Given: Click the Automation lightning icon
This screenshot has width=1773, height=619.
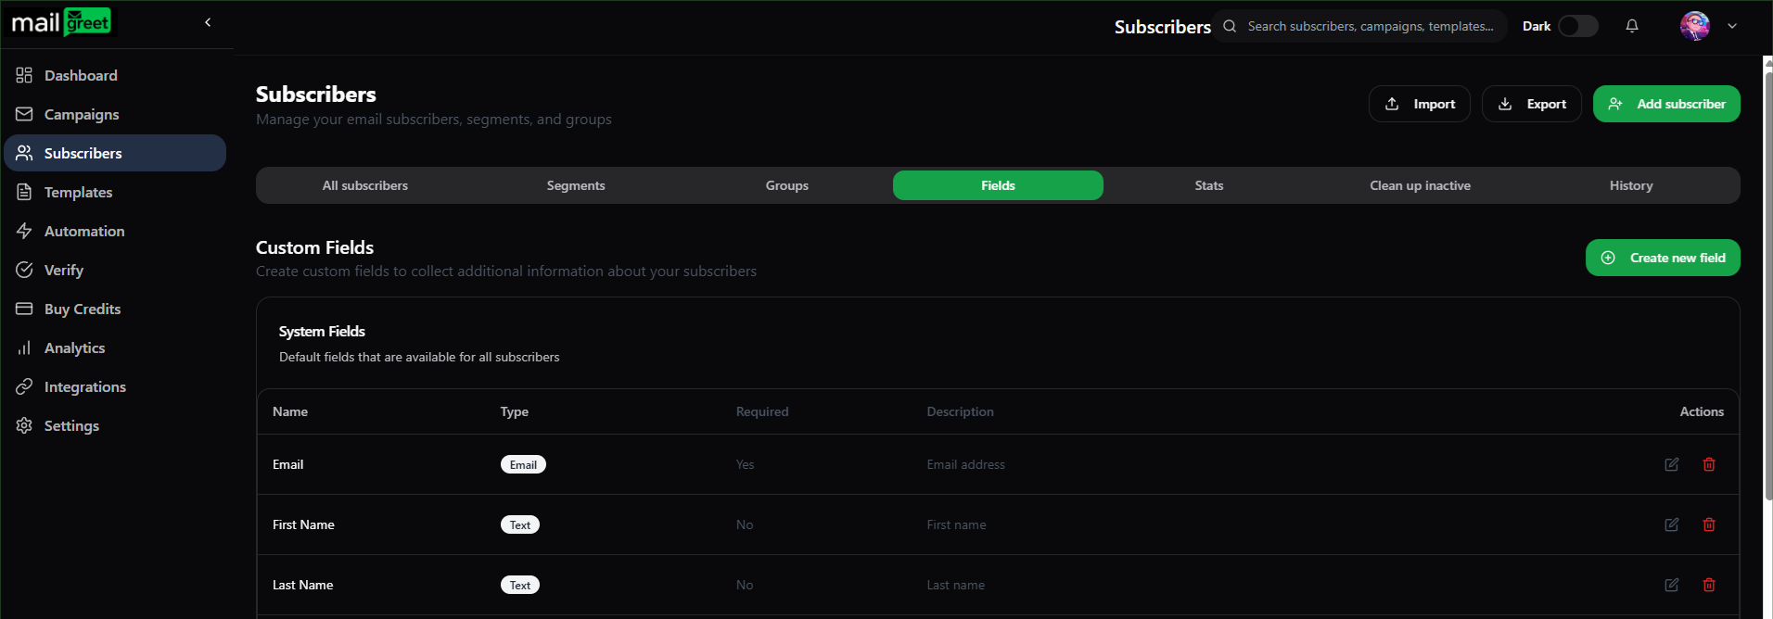Looking at the screenshot, I should coord(24,231).
